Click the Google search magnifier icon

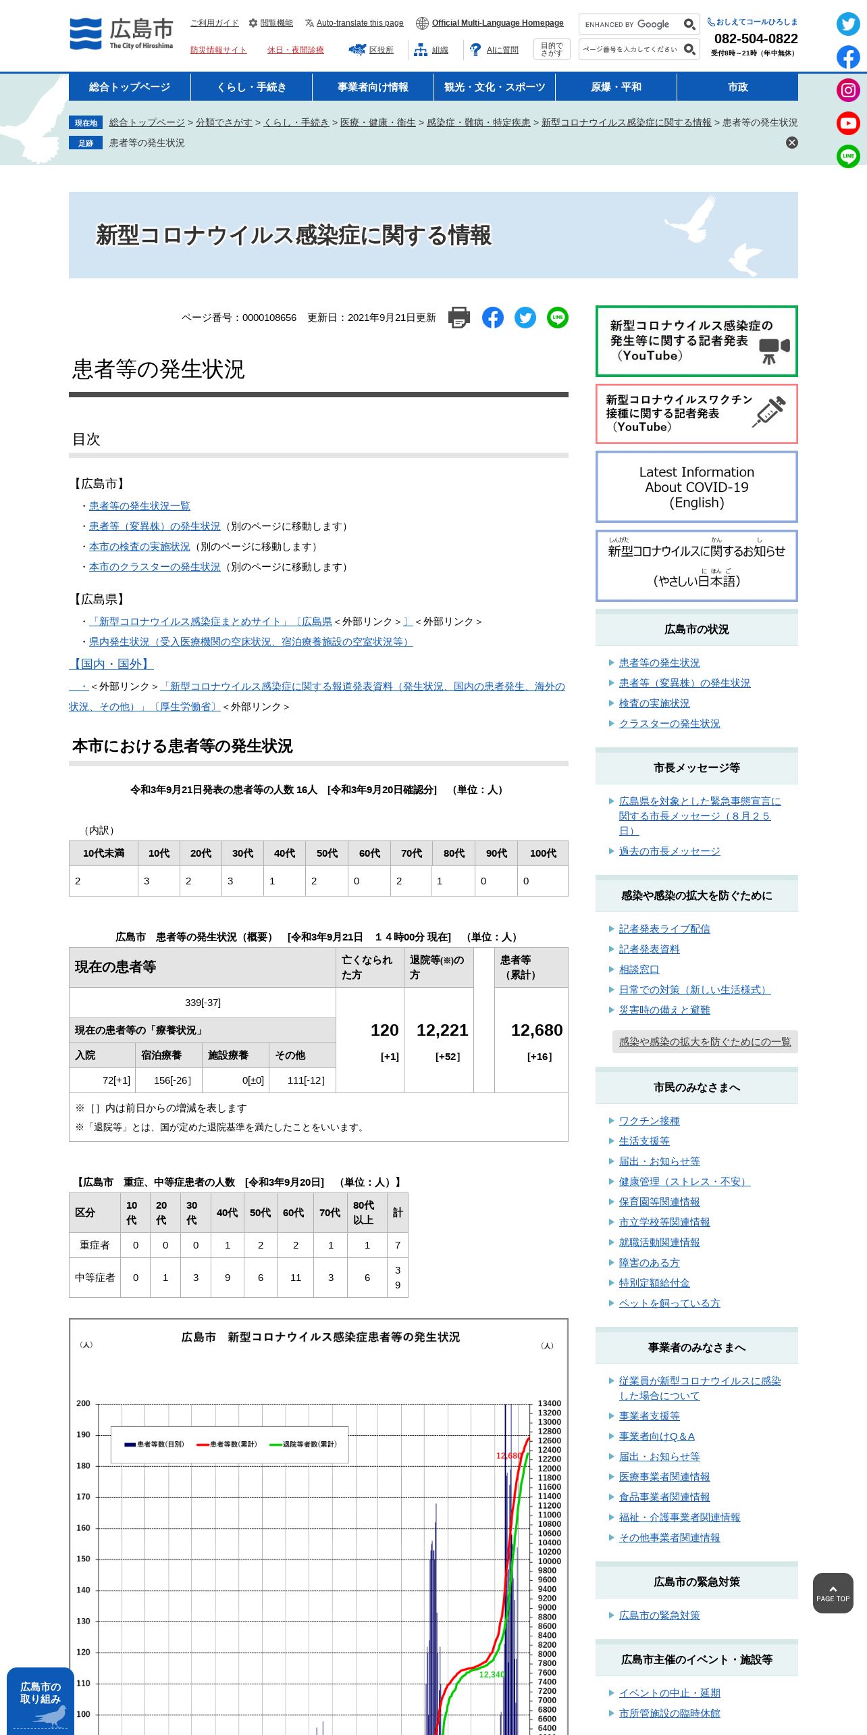tap(689, 24)
